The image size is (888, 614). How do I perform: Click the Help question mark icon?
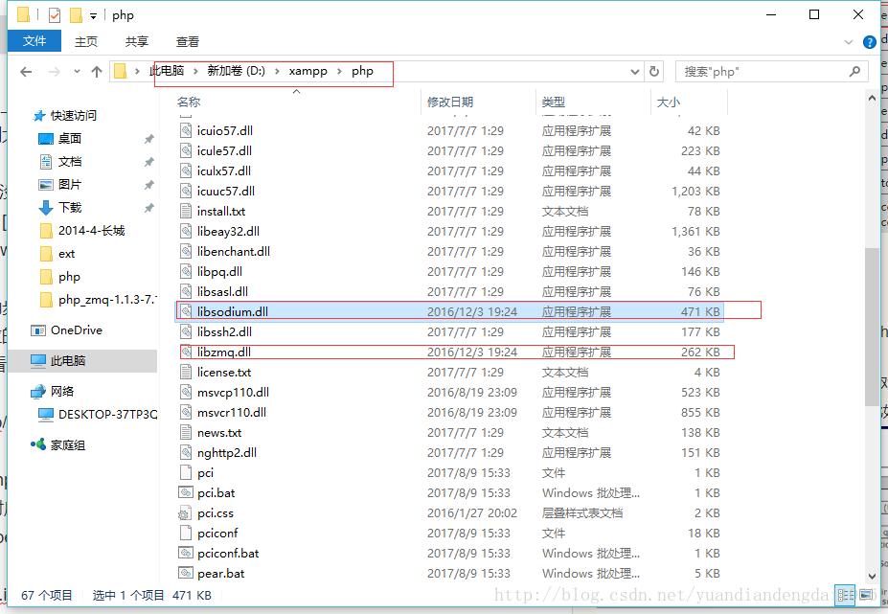point(869,42)
